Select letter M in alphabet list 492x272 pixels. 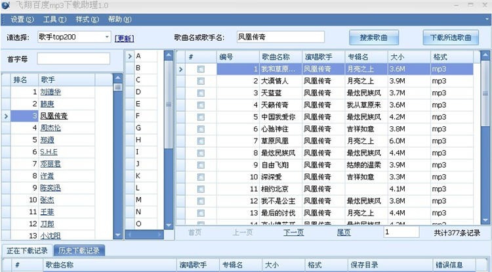tap(146, 200)
